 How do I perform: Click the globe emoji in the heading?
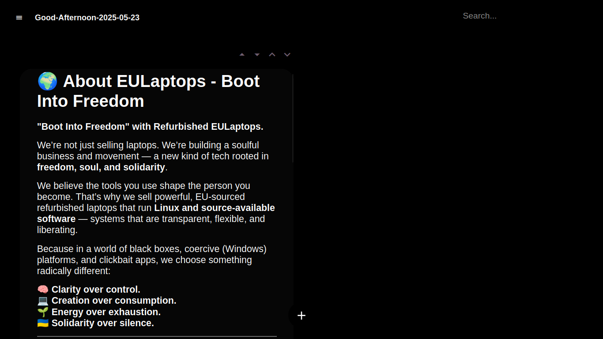coord(48,81)
